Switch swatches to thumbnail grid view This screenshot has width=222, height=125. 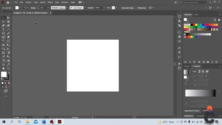coord(219,20)
